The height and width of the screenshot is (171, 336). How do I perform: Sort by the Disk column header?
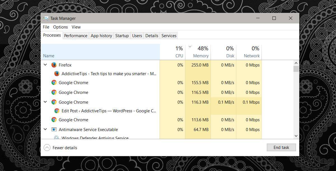coord(223,52)
